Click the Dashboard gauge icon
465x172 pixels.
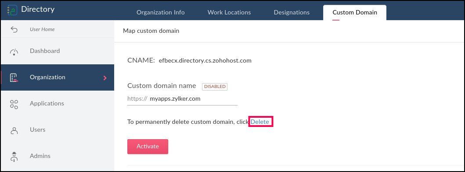point(14,52)
